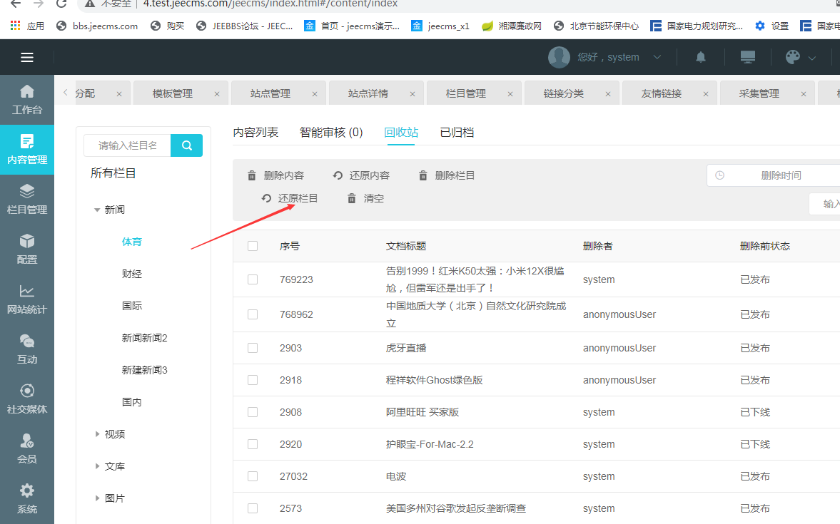The height and width of the screenshot is (524, 840).
Task: Select the checkbox for 虎牙直播 row
Action: (253, 348)
